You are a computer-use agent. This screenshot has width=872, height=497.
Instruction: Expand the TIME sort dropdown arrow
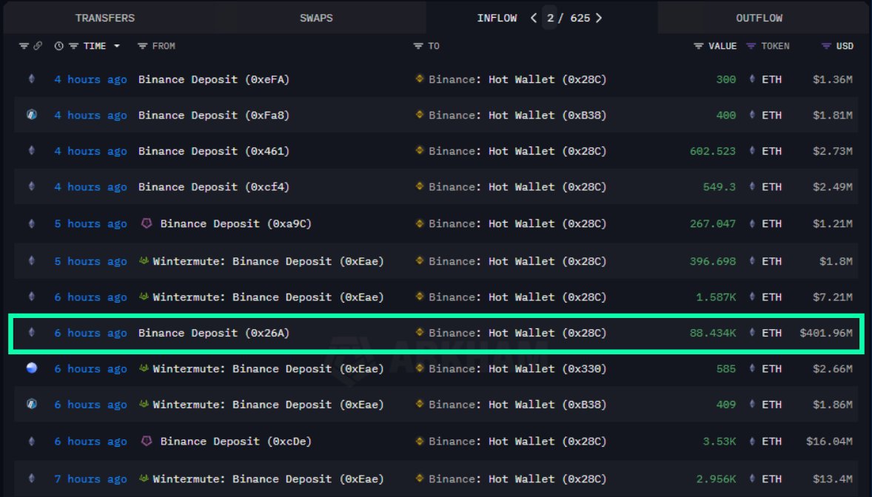coord(117,46)
